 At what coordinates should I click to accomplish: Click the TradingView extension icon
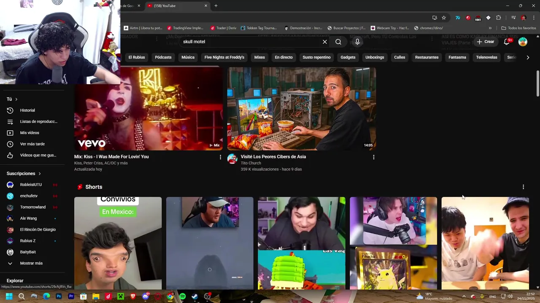[458, 18]
